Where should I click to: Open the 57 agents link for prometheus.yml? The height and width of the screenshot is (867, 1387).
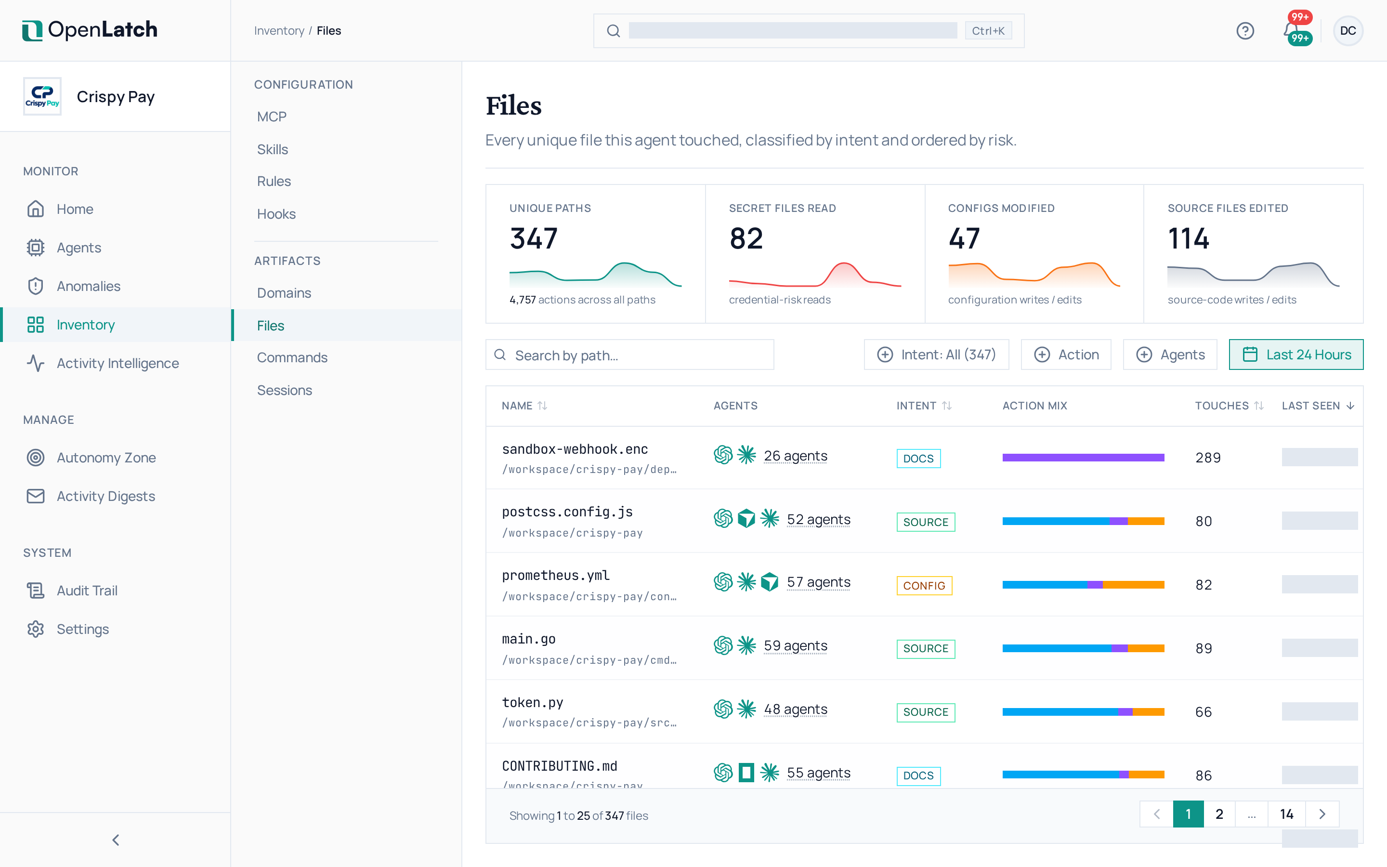point(818,582)
